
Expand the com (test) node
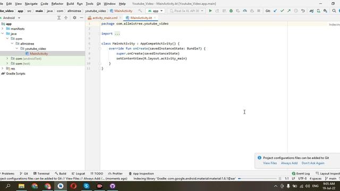click(7, 64)
